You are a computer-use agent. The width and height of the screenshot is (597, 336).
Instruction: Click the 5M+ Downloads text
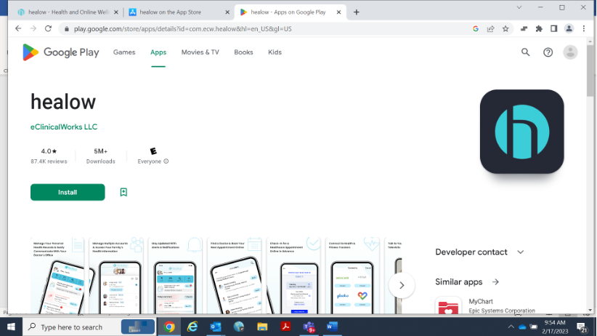pos(100,156)
